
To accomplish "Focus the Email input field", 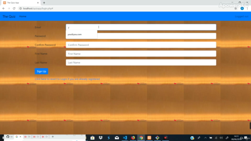I will click(x=141, y=27).
